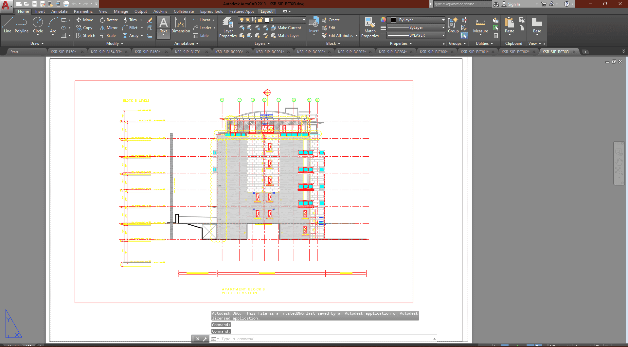Insert a Table from Annotation panel
This screenshot has height=347, width=628.
[x=201, y=36]
